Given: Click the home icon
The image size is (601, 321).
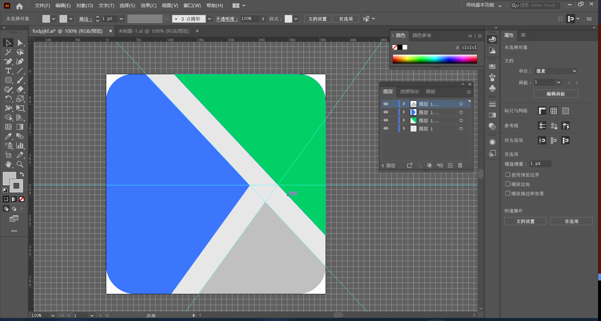Looking at the screenshot, I should click(x=19, y=6).
